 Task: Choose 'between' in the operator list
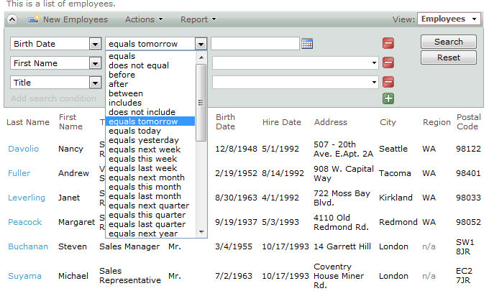click(x=126, y=93)
